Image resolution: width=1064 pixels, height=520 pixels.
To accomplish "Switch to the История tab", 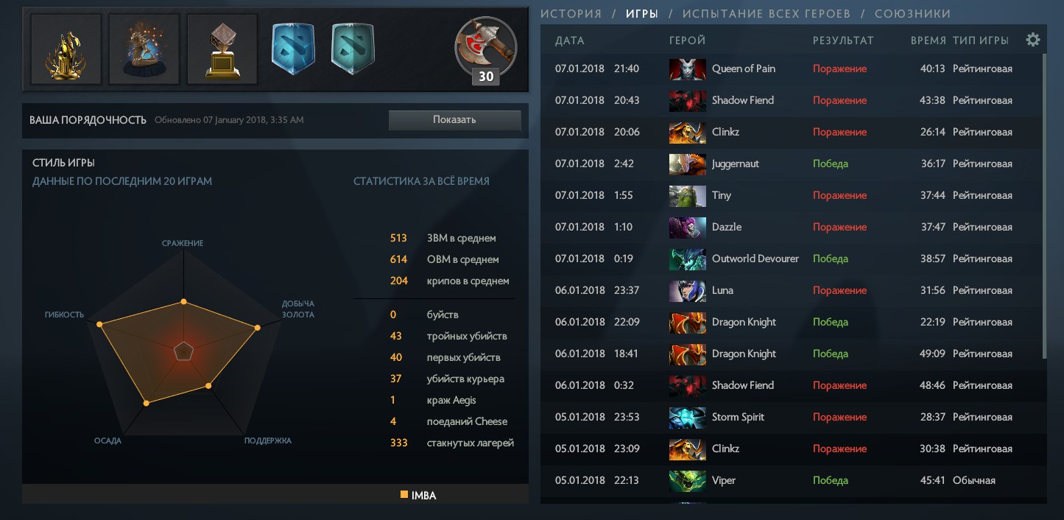I will 571,13.
